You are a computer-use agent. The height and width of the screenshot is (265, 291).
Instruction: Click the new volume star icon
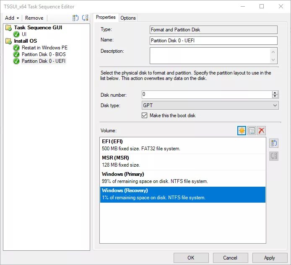[x=242, y=131]
